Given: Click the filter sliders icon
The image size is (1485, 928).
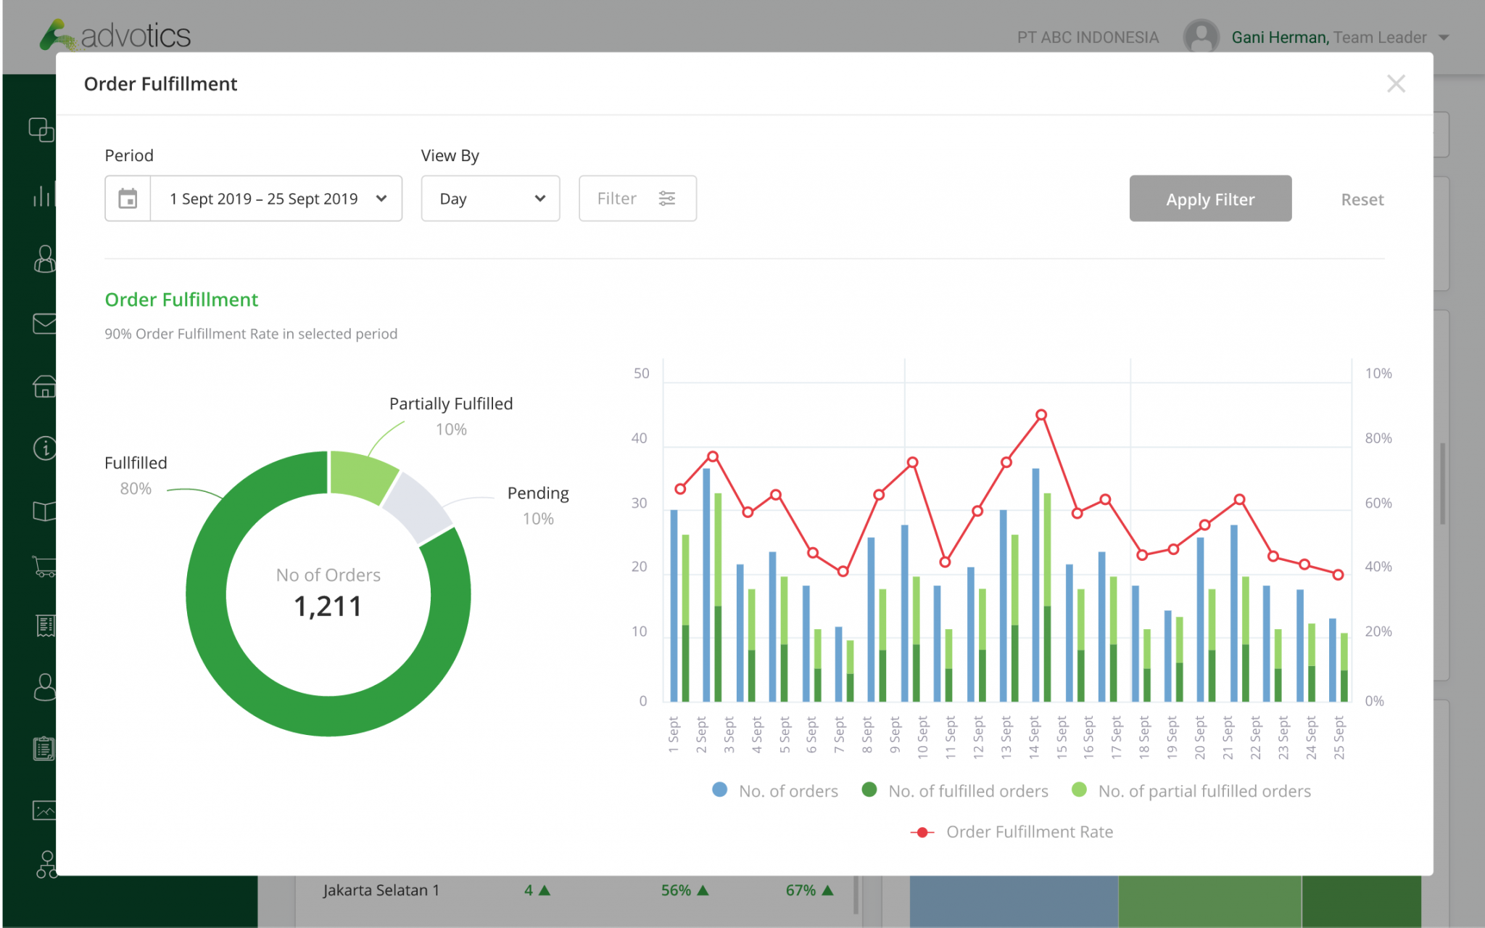Looking at the screenshot, I should click(666, 199).
